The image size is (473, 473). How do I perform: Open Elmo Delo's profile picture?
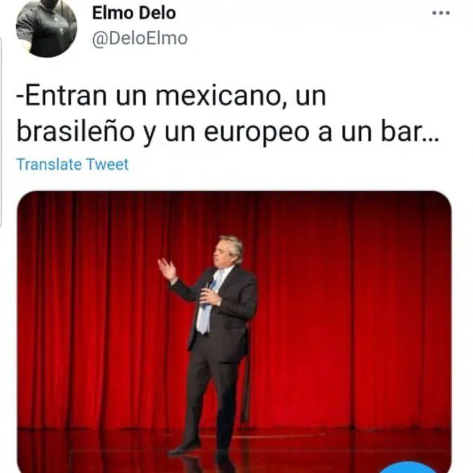pos(46,27)
